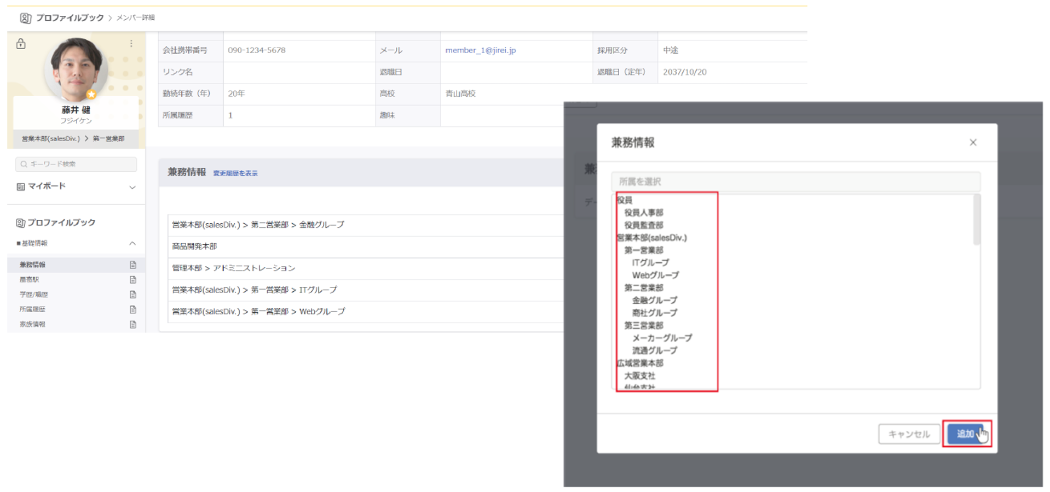Click the name 藤井 健 on profile card
This screenshot has height=492, width=1050.
click(76, 110)
